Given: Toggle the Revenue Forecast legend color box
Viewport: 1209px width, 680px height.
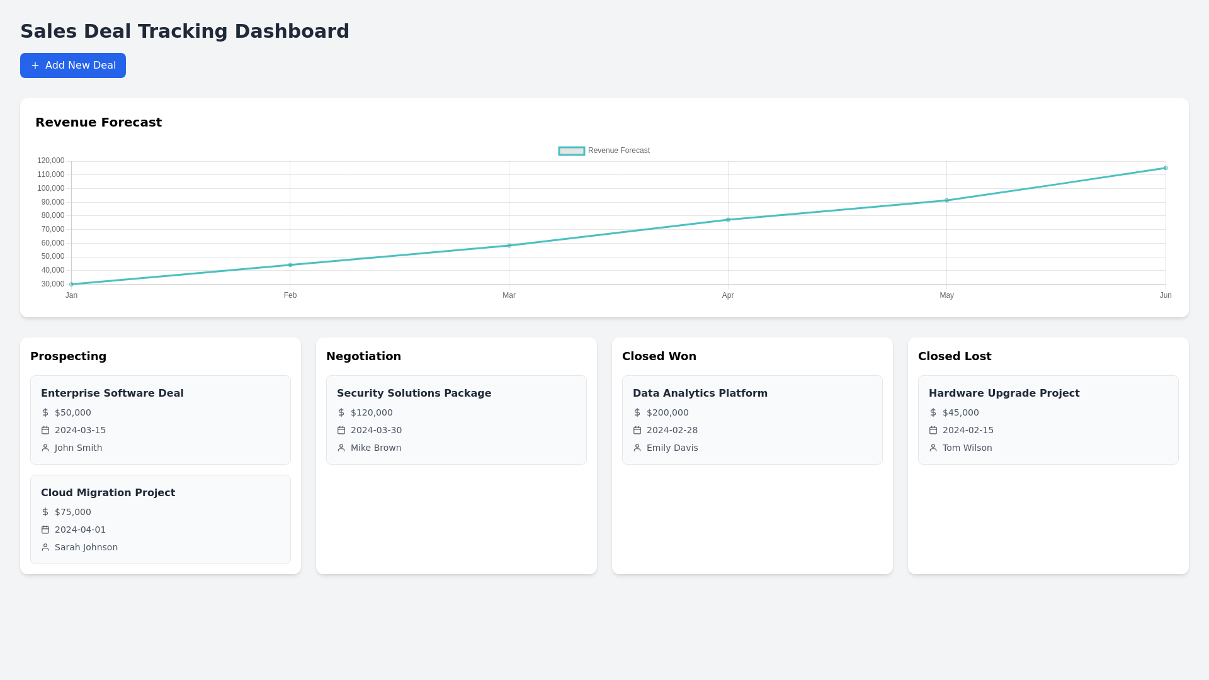Looking at the screenshot, I should point(572,151).
